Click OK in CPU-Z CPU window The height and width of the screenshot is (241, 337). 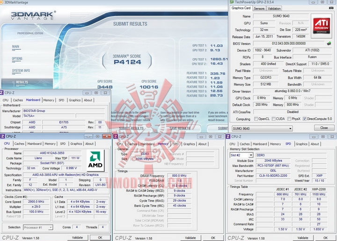pyautogui.click(x=100, y=238)
